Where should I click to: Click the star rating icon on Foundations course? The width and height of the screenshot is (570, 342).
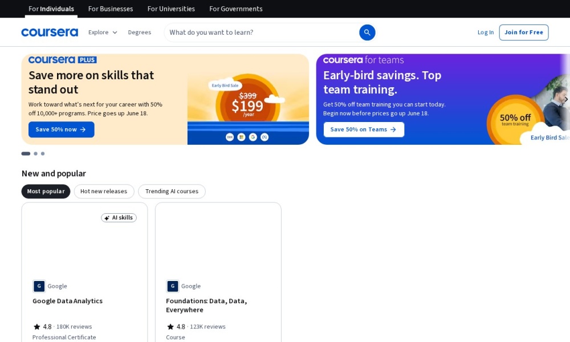click(x=170, y=327)
